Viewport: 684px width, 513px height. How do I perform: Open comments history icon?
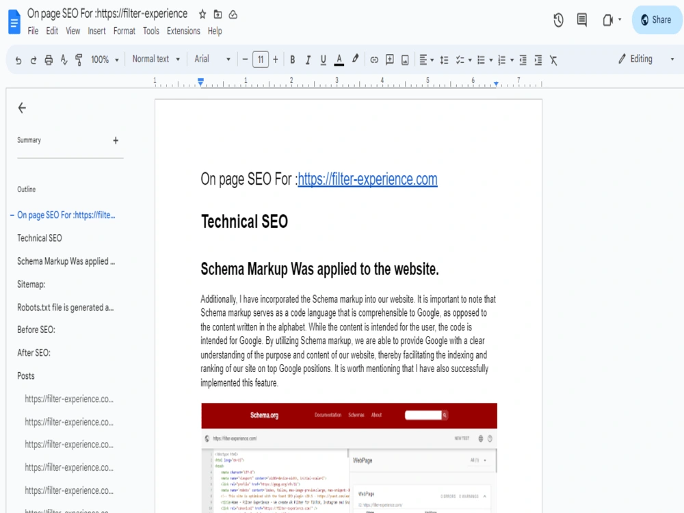click(x=581, y=20)
